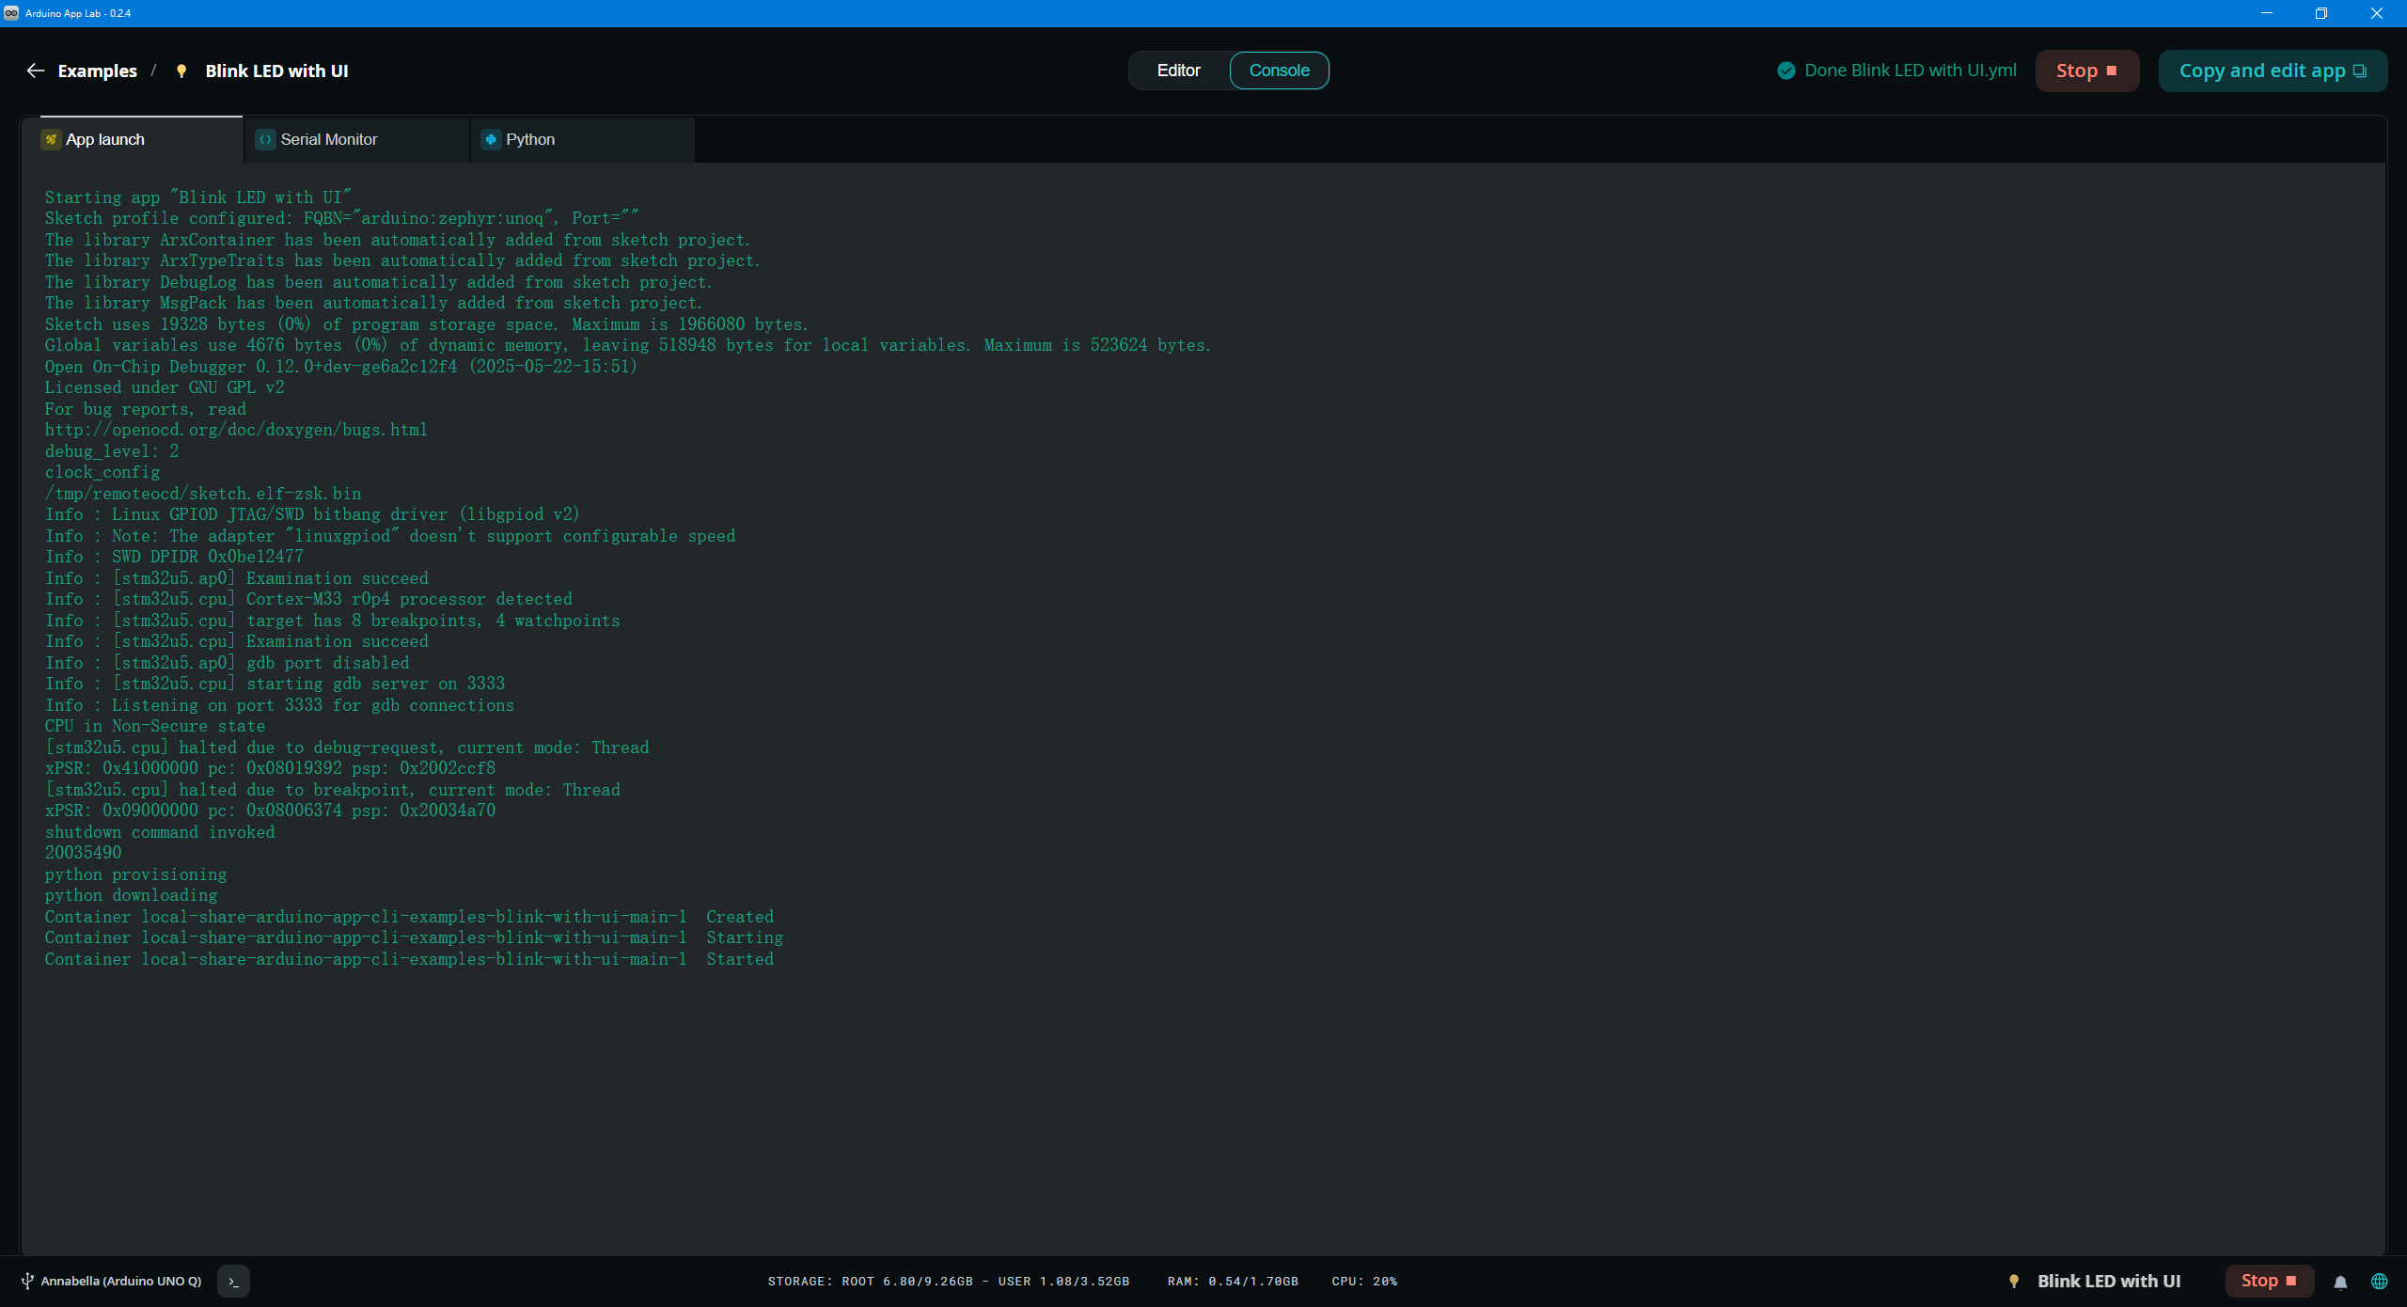Switch to the Editor view
The height and width of the screenshot is (1307, 2407).
[1178, 71]
